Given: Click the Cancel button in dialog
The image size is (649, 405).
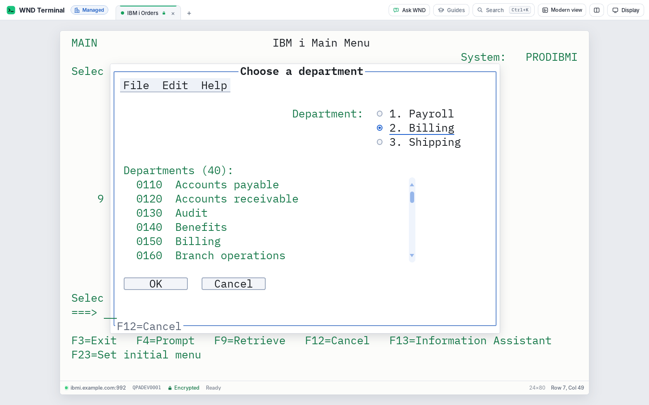Looking at the screenshot, I should click(234, 284).
